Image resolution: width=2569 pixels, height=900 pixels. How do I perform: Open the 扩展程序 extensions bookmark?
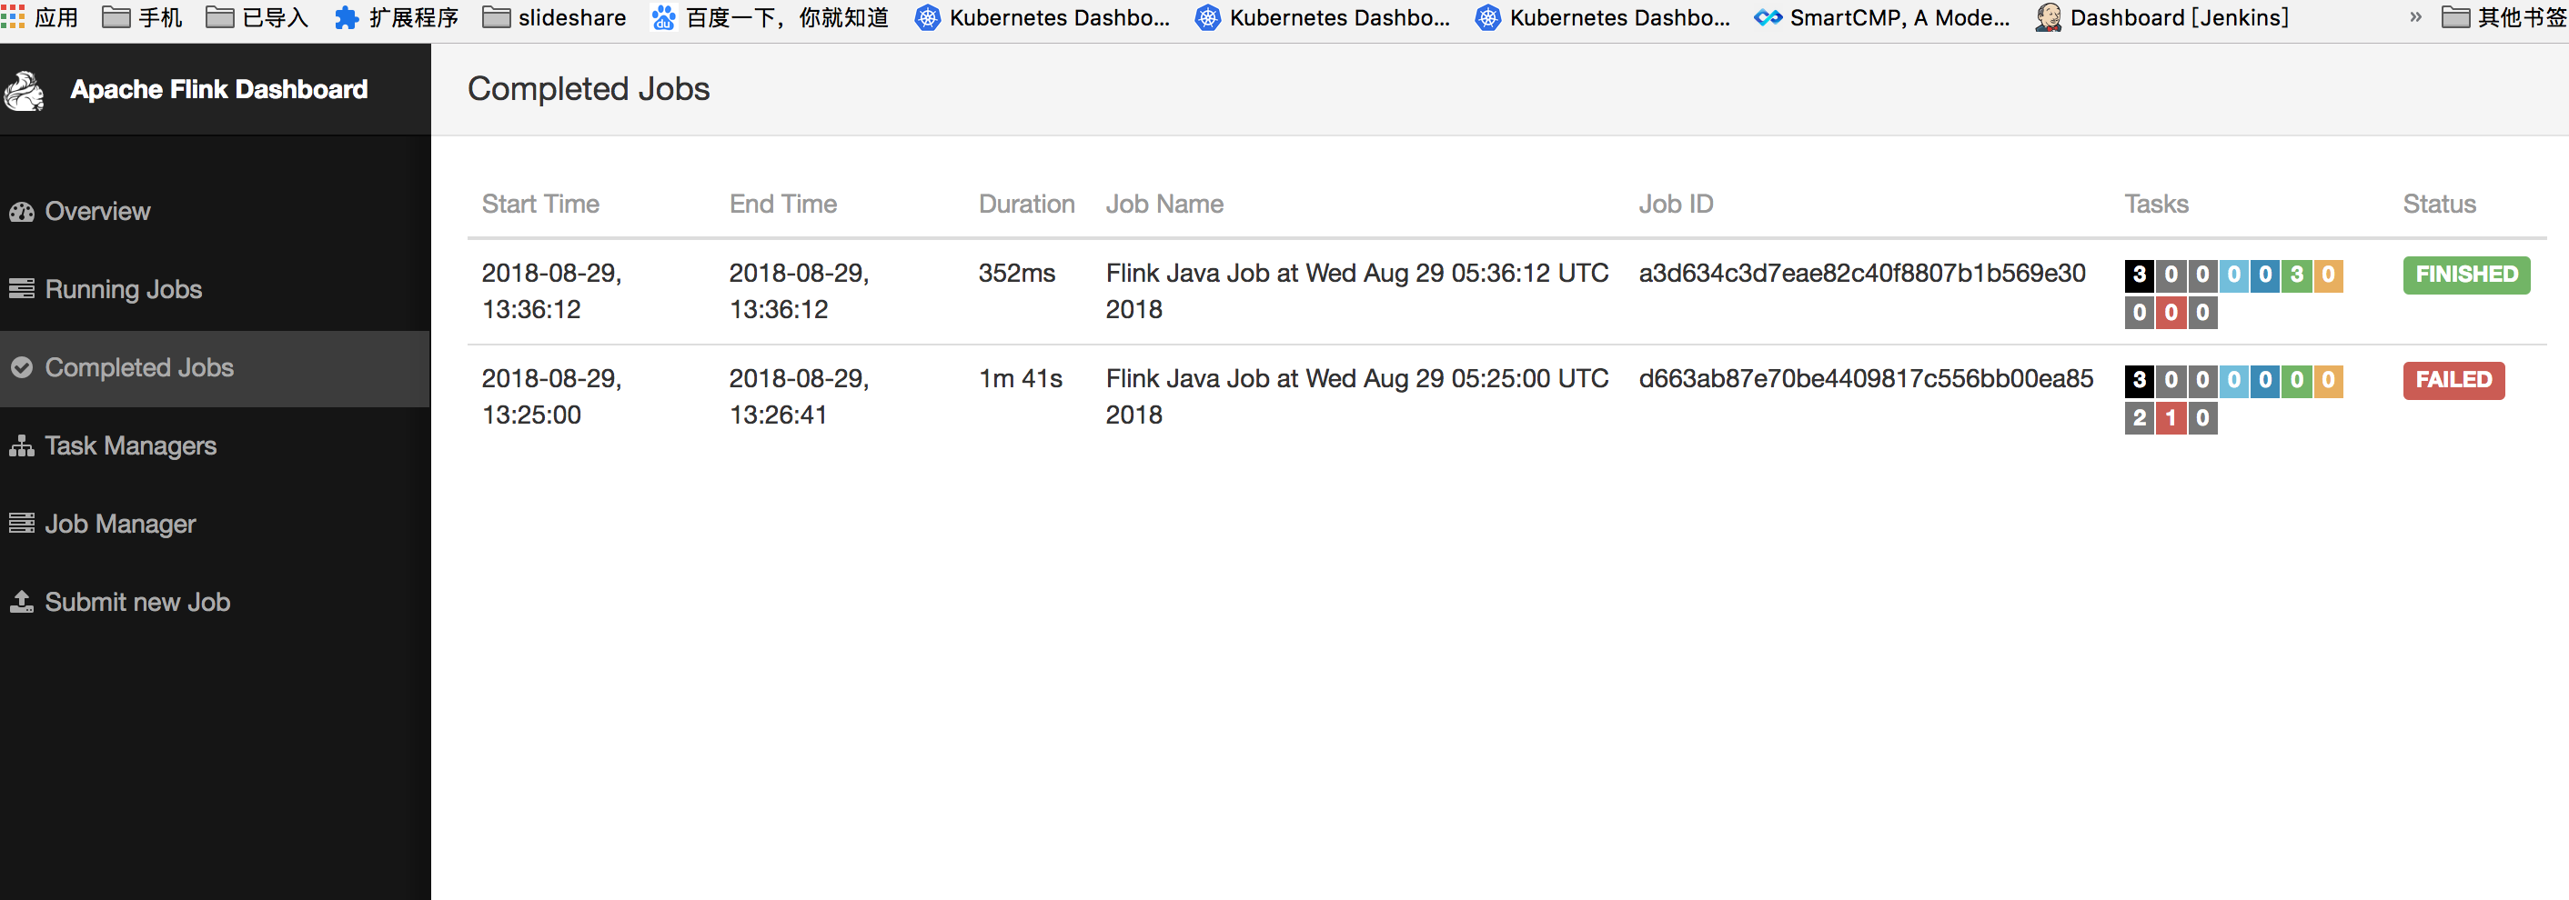pos(397,17)
